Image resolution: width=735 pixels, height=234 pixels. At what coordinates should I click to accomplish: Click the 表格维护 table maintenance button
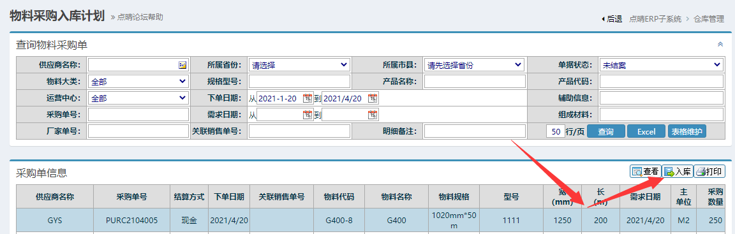(687, 131)
